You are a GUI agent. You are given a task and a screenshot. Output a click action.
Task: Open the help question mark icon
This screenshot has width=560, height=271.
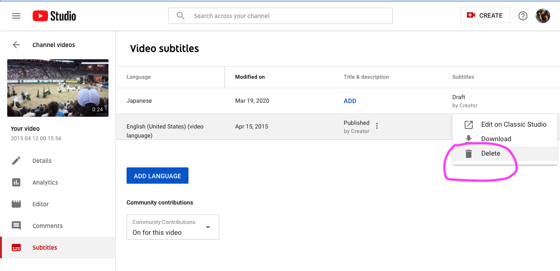click(523, 16)
